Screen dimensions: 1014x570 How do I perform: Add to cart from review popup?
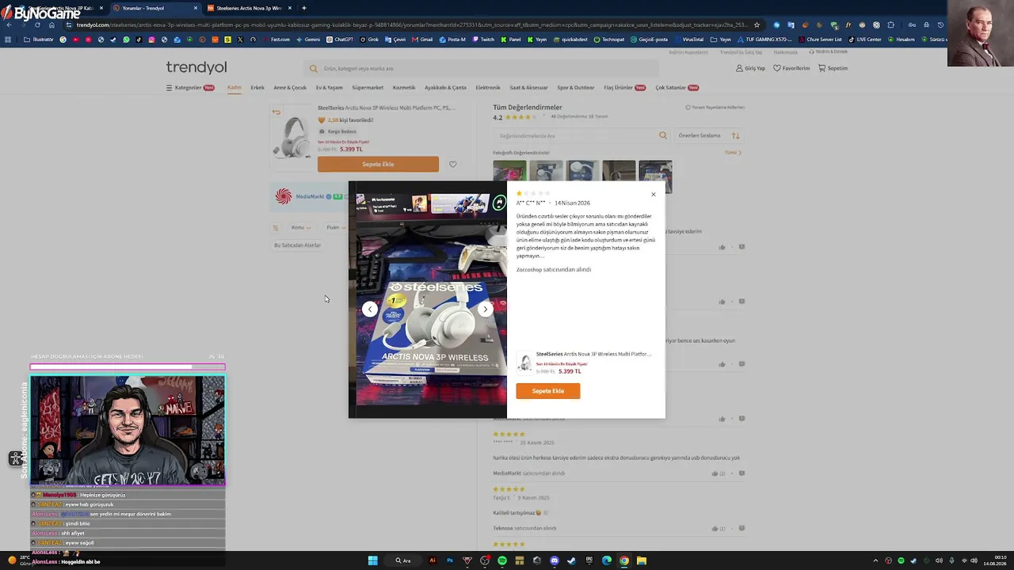click(548, 391)
